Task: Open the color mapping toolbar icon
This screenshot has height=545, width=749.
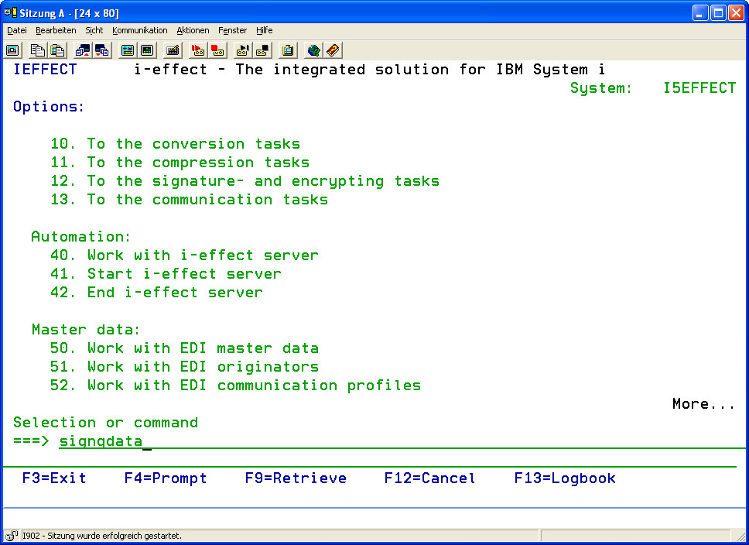Action: 147,50
